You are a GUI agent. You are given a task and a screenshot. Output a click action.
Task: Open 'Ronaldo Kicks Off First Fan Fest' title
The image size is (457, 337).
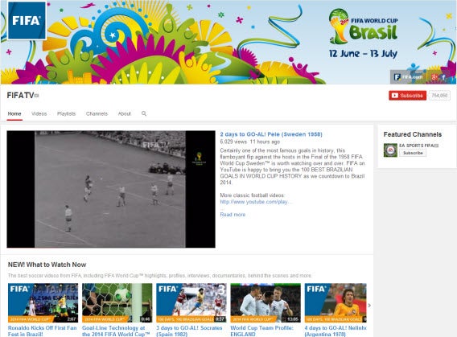pyautogui.click(x=43, y=331)
